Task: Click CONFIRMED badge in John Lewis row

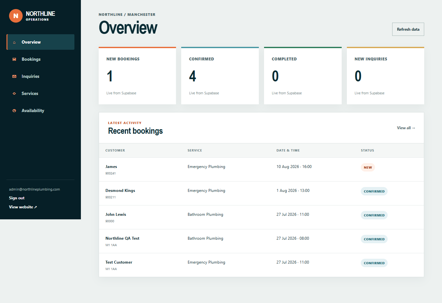Action: pyautogui.click(x=374, y=215)
